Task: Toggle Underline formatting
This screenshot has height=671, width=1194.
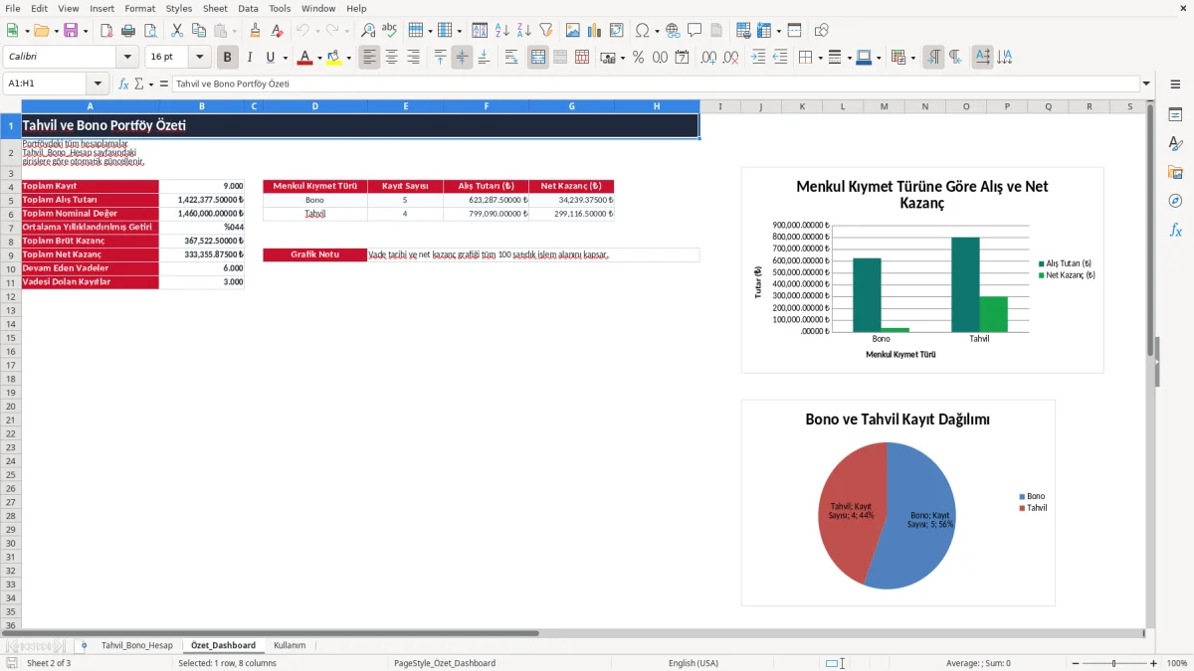Action: 270,58
